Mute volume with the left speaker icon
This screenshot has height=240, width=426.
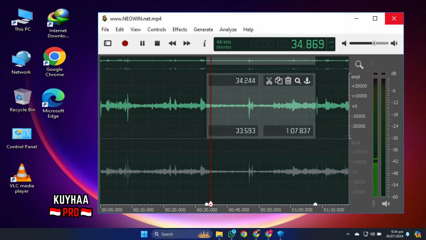(344, 43)
